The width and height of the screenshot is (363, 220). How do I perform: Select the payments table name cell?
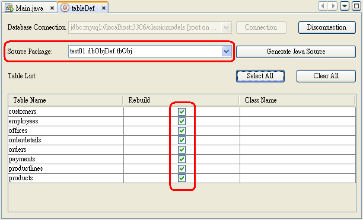coord(66,159)
